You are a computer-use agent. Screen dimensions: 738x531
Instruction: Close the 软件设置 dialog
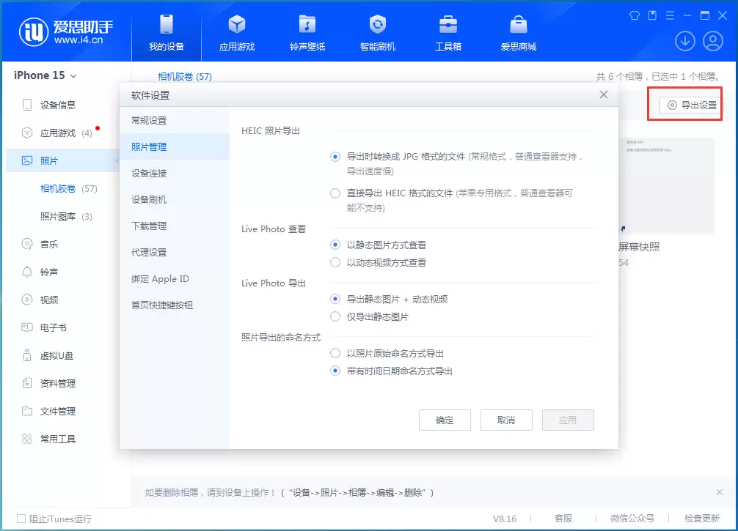604,95
